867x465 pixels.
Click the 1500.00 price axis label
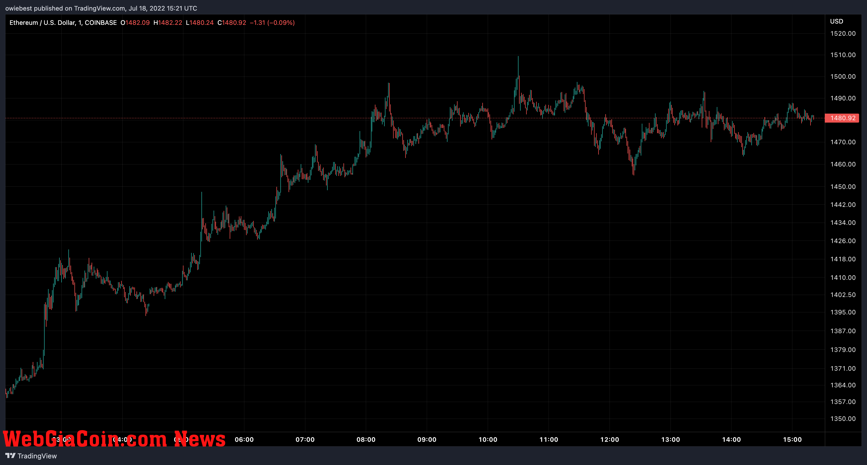click(843, 76)
